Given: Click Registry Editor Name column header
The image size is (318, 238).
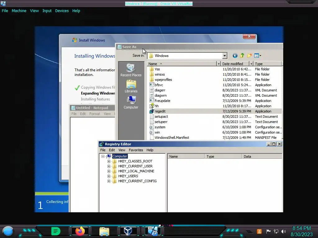Looking at the screenshot, I should click(x=186, y=156).
